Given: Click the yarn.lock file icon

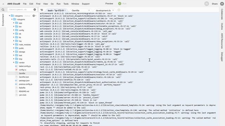Looking at the screenshot, I should [16, 95].
